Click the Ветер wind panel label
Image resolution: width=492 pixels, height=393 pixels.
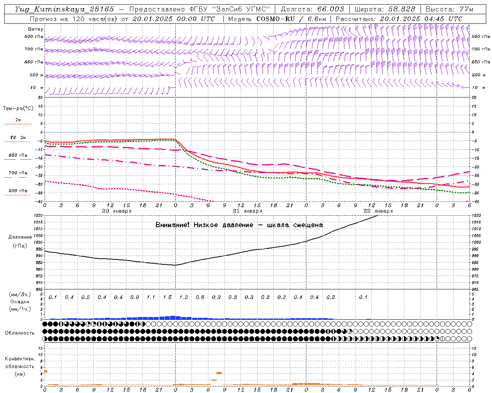(x=35, y=29)
